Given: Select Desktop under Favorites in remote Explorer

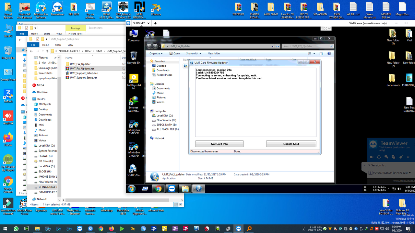Looking at the screenshot, I should [161, 66].
